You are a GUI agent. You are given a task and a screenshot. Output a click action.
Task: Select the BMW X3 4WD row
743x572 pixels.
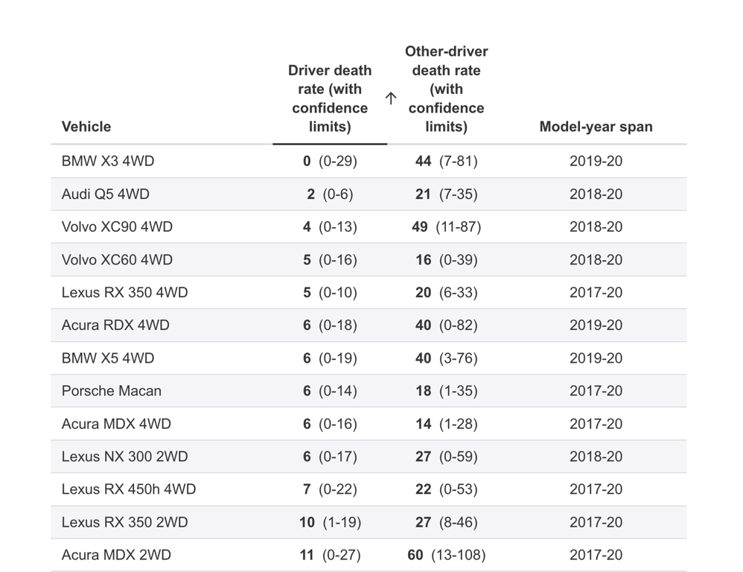108,161
